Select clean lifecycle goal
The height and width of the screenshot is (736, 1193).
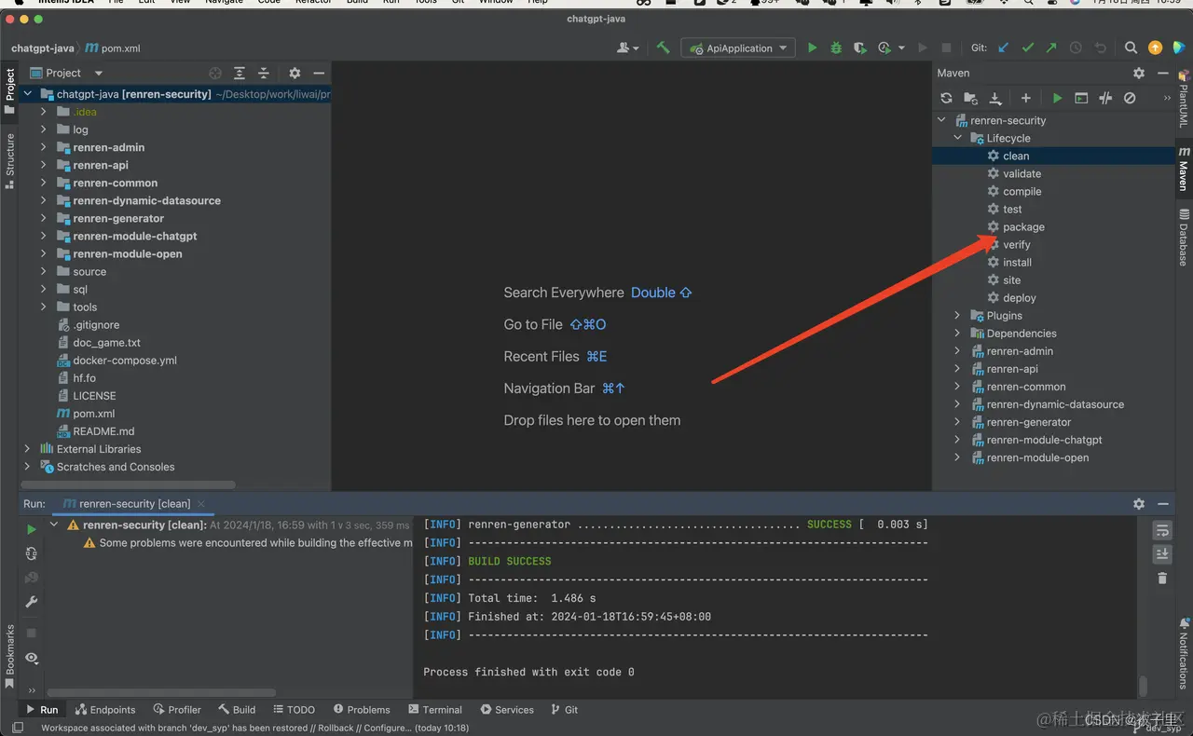tap(1016, 157)
